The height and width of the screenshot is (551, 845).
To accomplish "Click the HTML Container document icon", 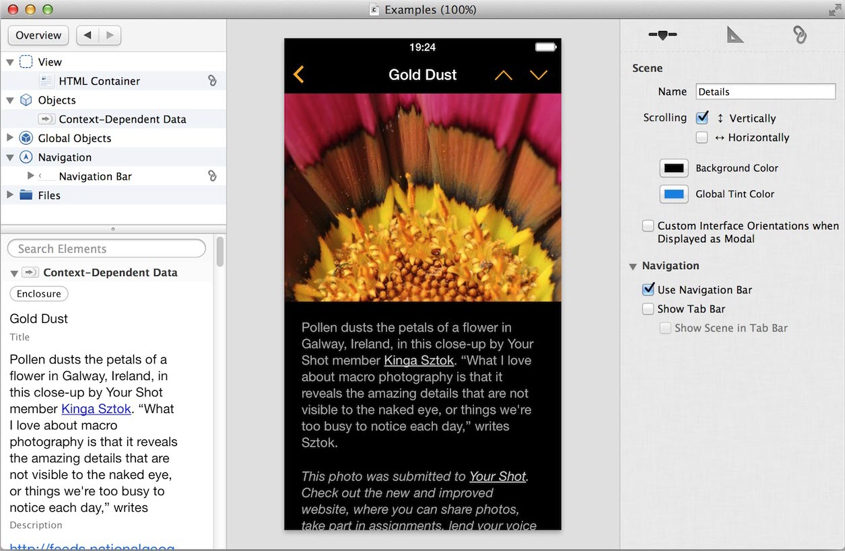I will 46,81.
